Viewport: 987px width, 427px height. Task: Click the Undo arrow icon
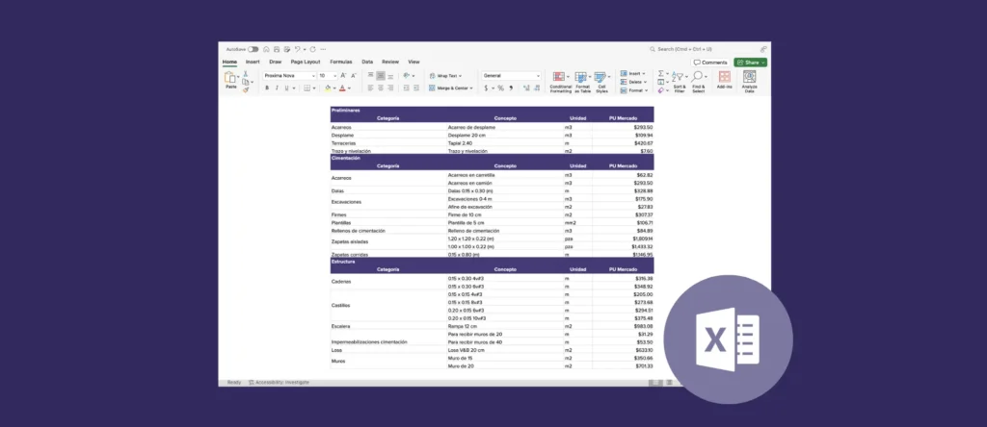coord(298,48)
